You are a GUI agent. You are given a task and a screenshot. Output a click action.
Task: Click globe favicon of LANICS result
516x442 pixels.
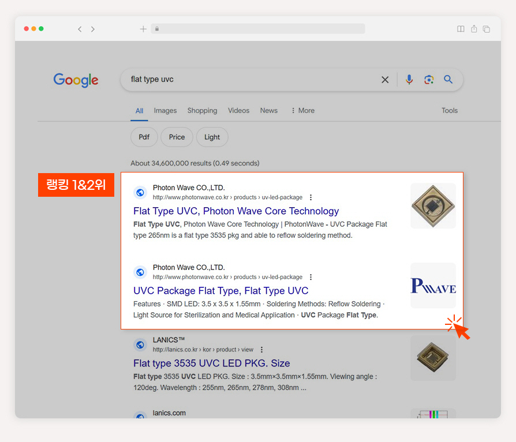click(x=140, y=344)
